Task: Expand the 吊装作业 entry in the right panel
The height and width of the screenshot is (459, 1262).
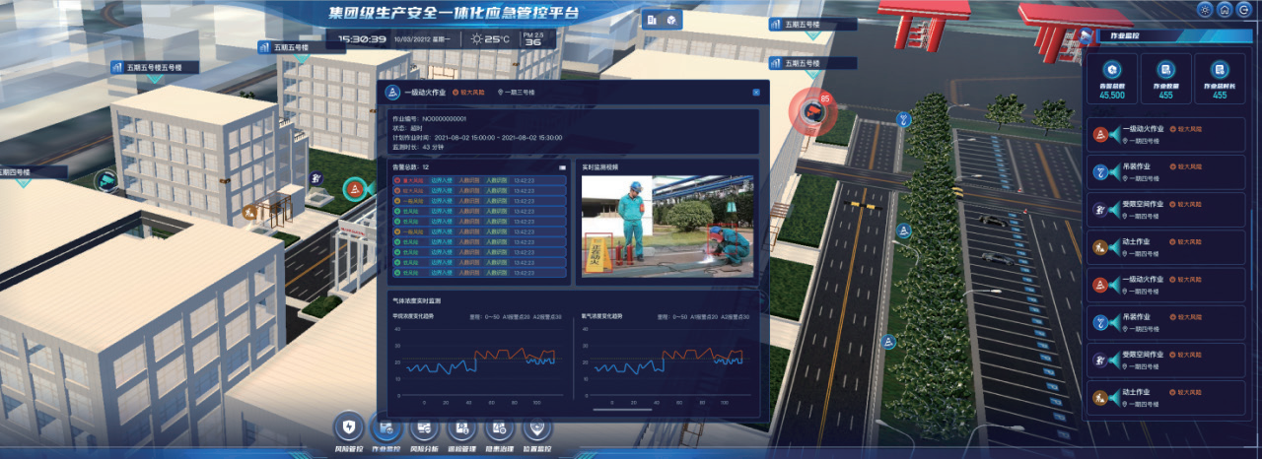Action: tap(1163, 172)
